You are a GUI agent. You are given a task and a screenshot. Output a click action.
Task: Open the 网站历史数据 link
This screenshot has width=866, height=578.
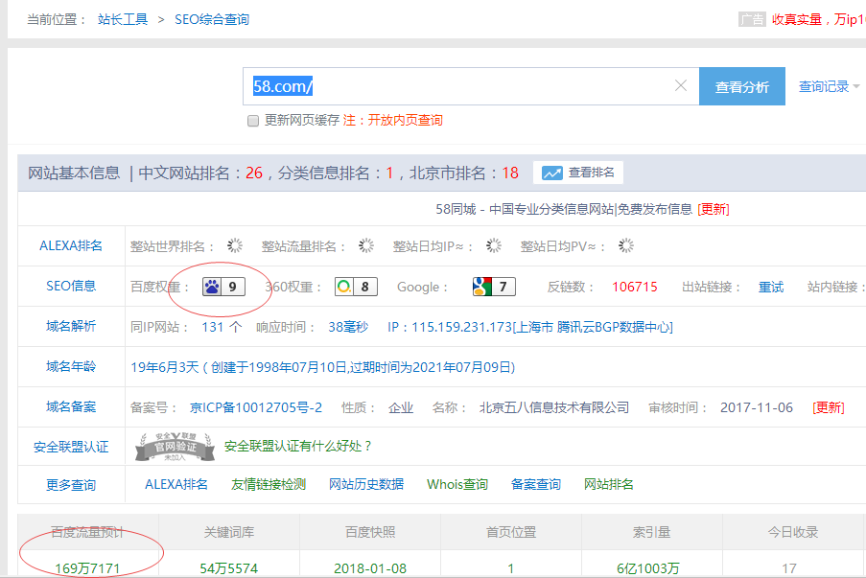366,484
